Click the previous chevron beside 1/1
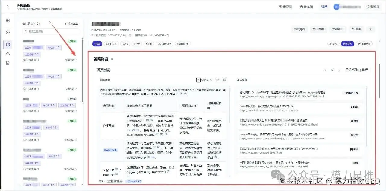Viewport: 386px width, 191px height. point(325,69)
